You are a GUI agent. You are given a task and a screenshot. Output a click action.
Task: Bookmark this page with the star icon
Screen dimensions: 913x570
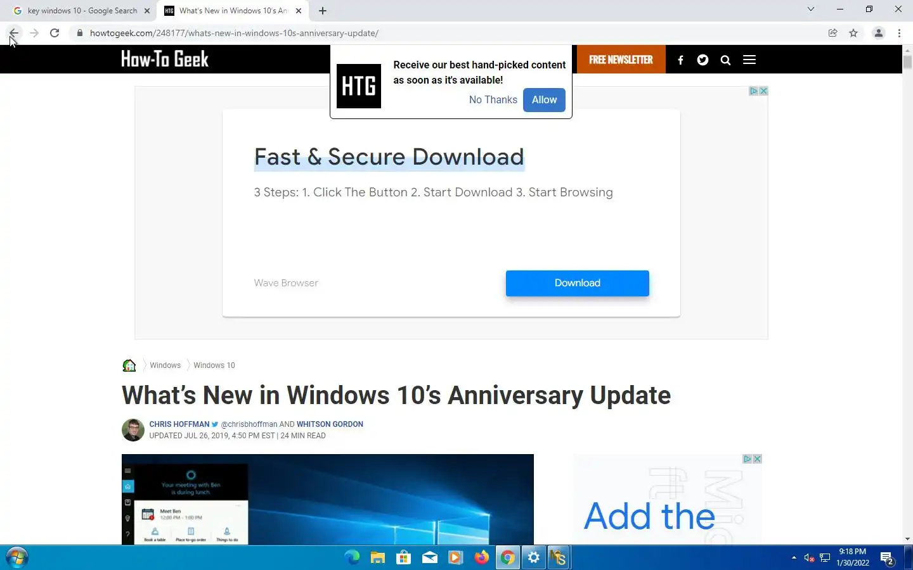[853, 33]
